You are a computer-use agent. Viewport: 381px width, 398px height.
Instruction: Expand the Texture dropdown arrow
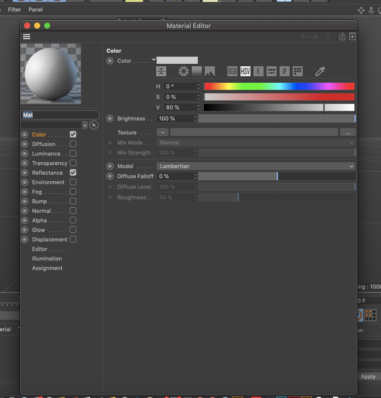(163, 132)
